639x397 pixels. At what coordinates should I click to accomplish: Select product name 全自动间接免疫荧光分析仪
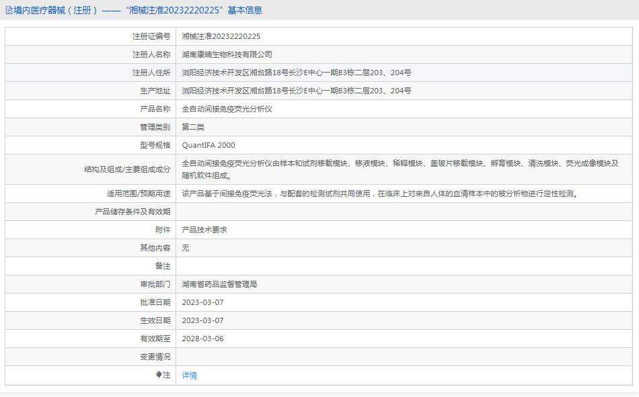[x=227, y=109]
